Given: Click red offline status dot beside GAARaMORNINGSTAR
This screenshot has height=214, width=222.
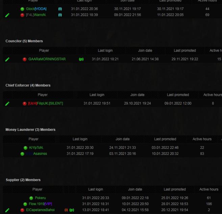Looking at the screenshot, I should click(24, 59).
